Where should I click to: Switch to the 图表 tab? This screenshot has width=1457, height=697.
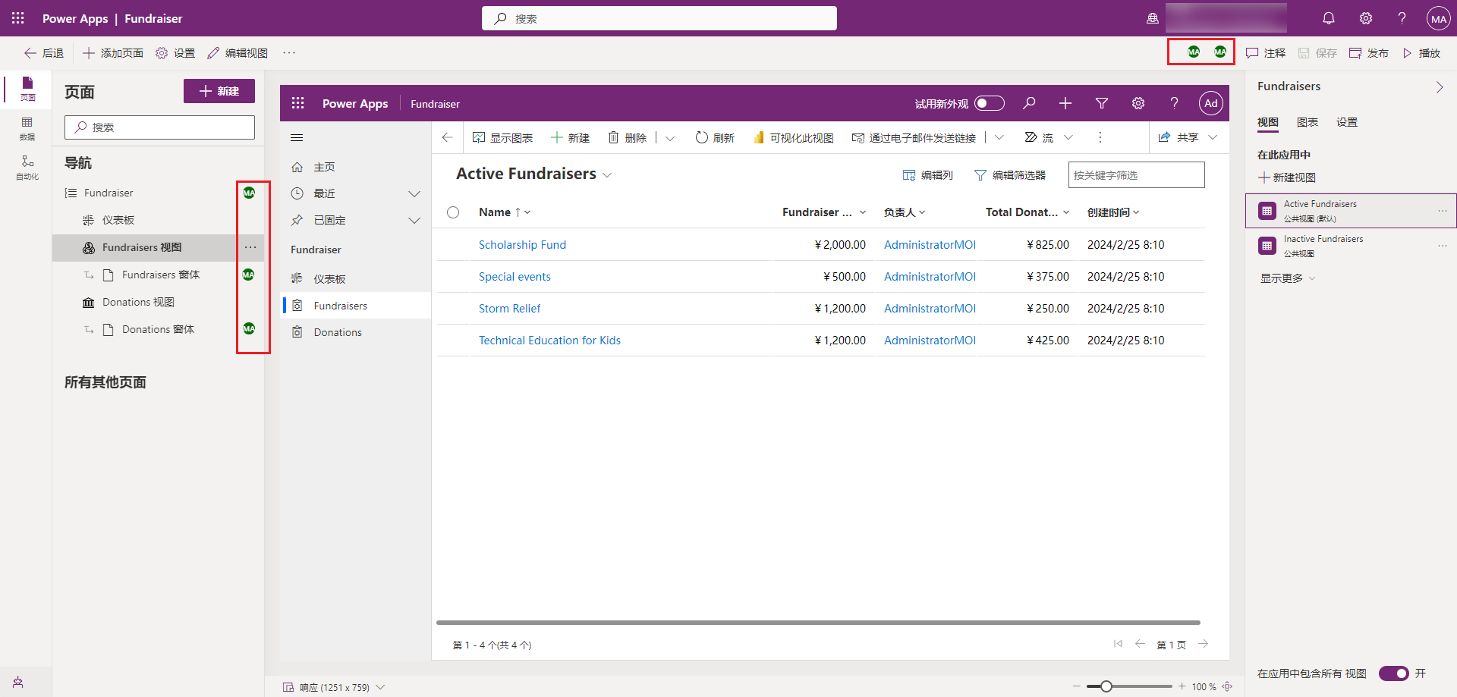click(1308, 122)
